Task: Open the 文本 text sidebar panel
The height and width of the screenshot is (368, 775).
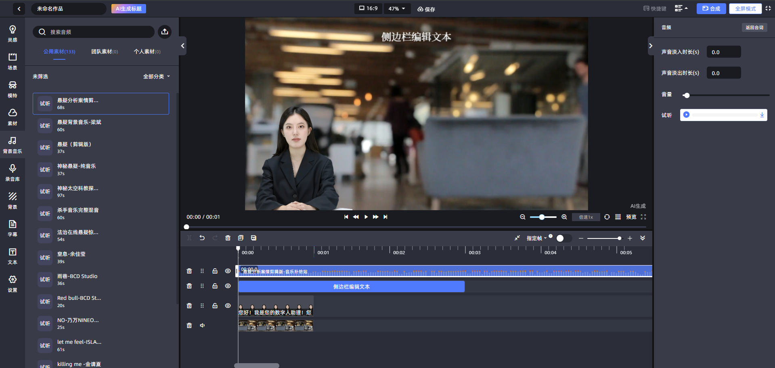Action: click(13, 256)
